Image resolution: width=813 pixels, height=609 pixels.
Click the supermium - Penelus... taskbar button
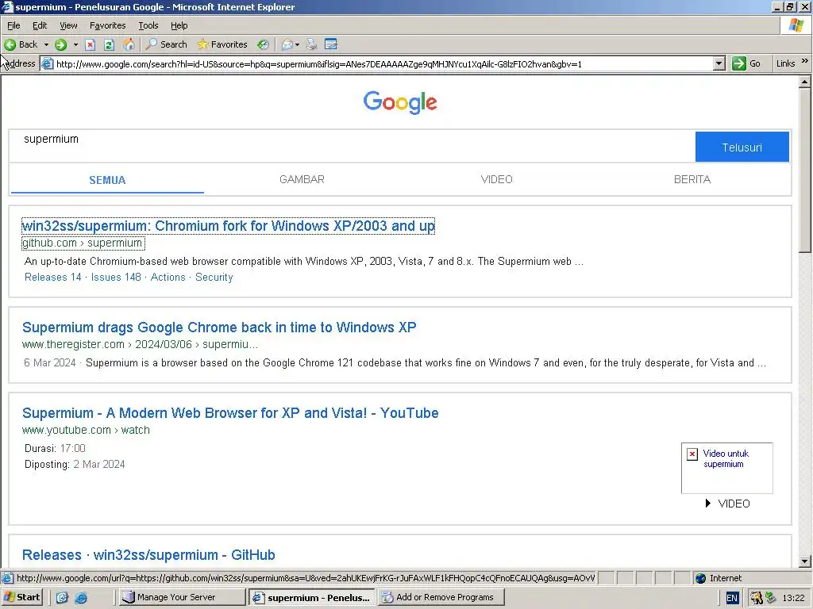[313, 598]
